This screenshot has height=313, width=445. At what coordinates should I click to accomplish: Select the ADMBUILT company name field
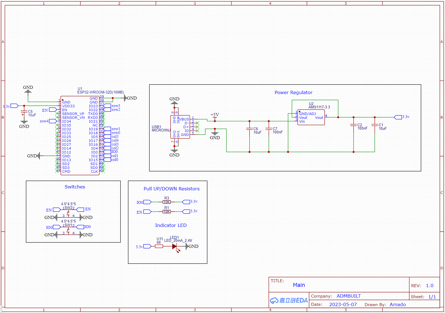tap(349, 296)
